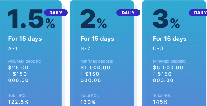Image resolution: width=207 pixels, height=106 pixels.
Task: Open the A-1 plan name
Action: pyautogui.click(x=13, y=48)
